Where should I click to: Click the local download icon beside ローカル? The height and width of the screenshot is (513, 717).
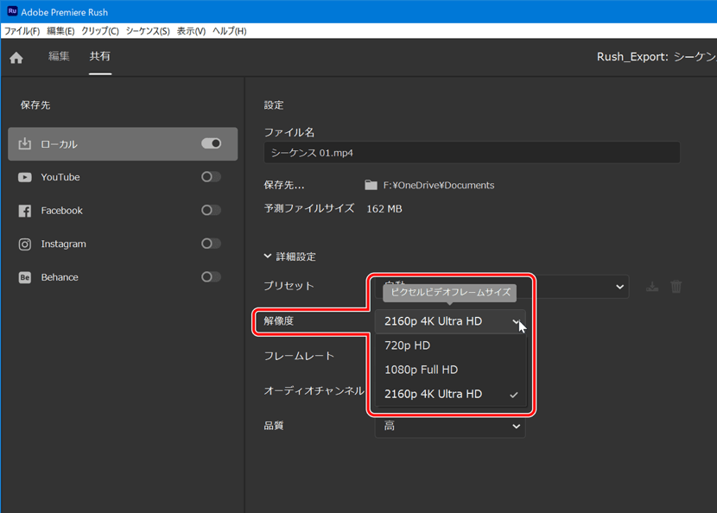coord(25,144)
